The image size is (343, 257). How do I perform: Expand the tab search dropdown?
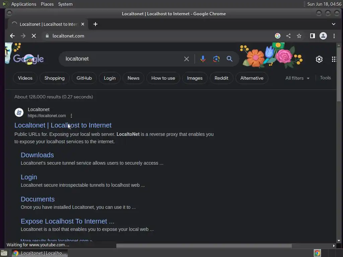(x=334, y=24)
